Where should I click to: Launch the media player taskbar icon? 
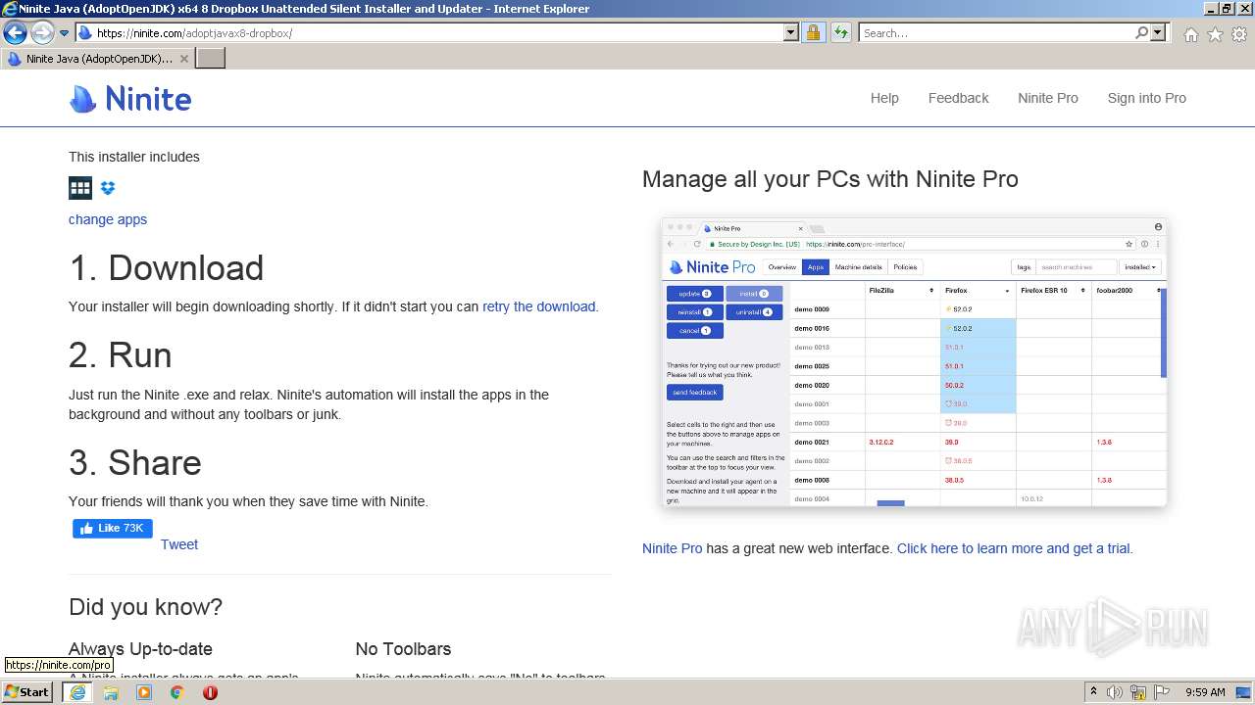click(144, 692)
